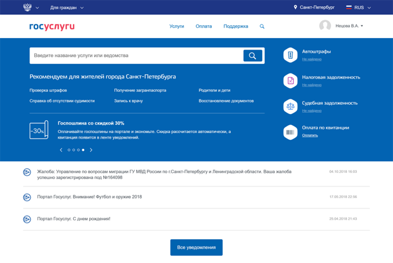
Task: Click the 17.05.2018 22:56 timestamp
Action: [x=343, y=197]
